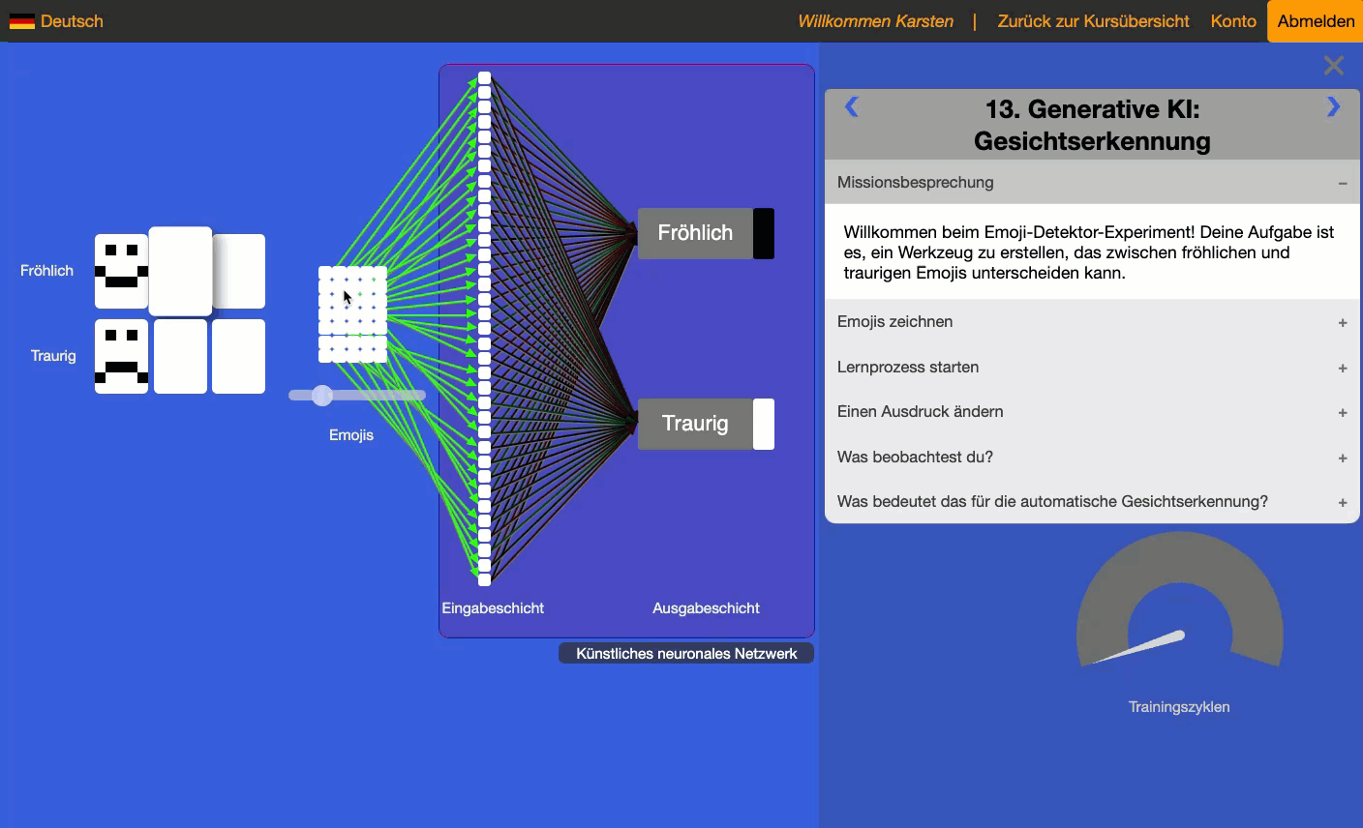The height and width of the screenshot is (828, 1363).
Task: Open the Deutsch language selector
Action: (x=56, y=21)
